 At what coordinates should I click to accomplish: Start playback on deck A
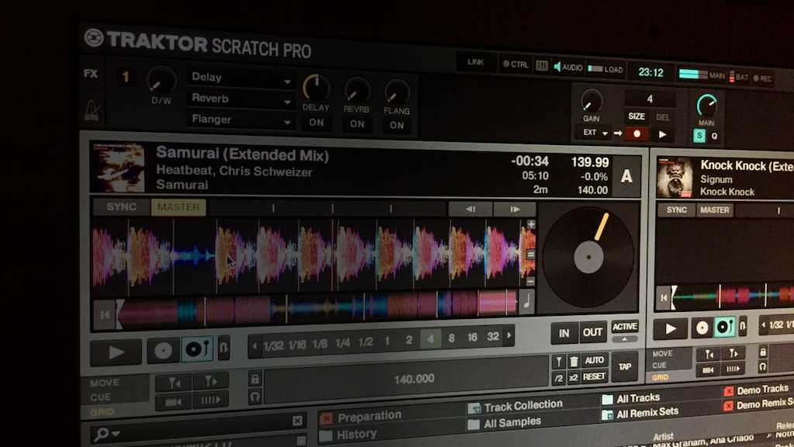coord(116,352)
